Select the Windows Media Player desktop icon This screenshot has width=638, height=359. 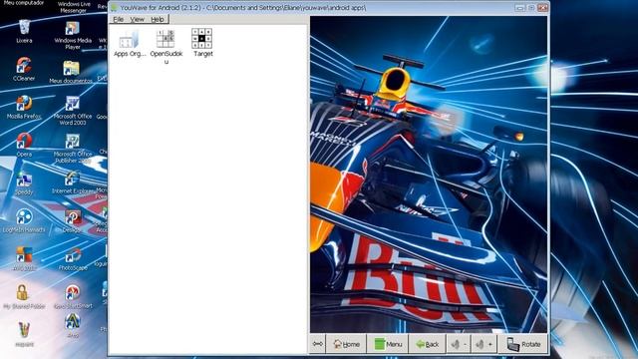click(73, 36)
